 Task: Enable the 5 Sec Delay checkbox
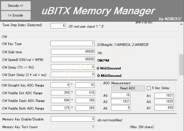pyautogui.click(x=149, y=88)
